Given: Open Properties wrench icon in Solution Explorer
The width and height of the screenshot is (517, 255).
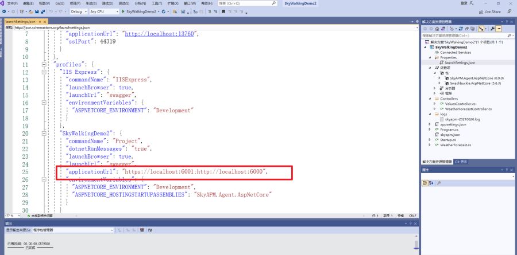Looking at the screenshot, I should [x=492, y=29].
